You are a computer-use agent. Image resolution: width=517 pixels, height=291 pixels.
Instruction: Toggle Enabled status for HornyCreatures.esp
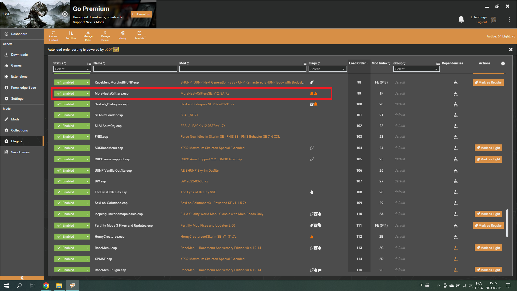tap(69, 237)
